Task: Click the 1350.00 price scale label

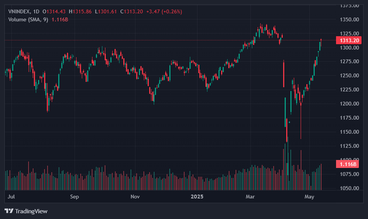Action: pyautogui.click(x=349, y=20)
